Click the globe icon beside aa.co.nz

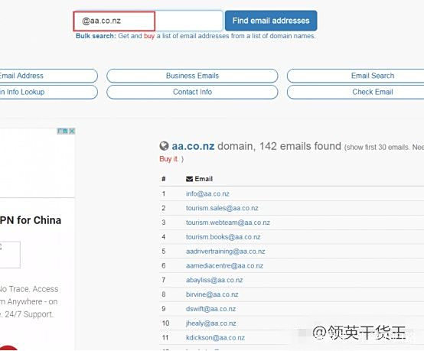[x=164, y=146]
